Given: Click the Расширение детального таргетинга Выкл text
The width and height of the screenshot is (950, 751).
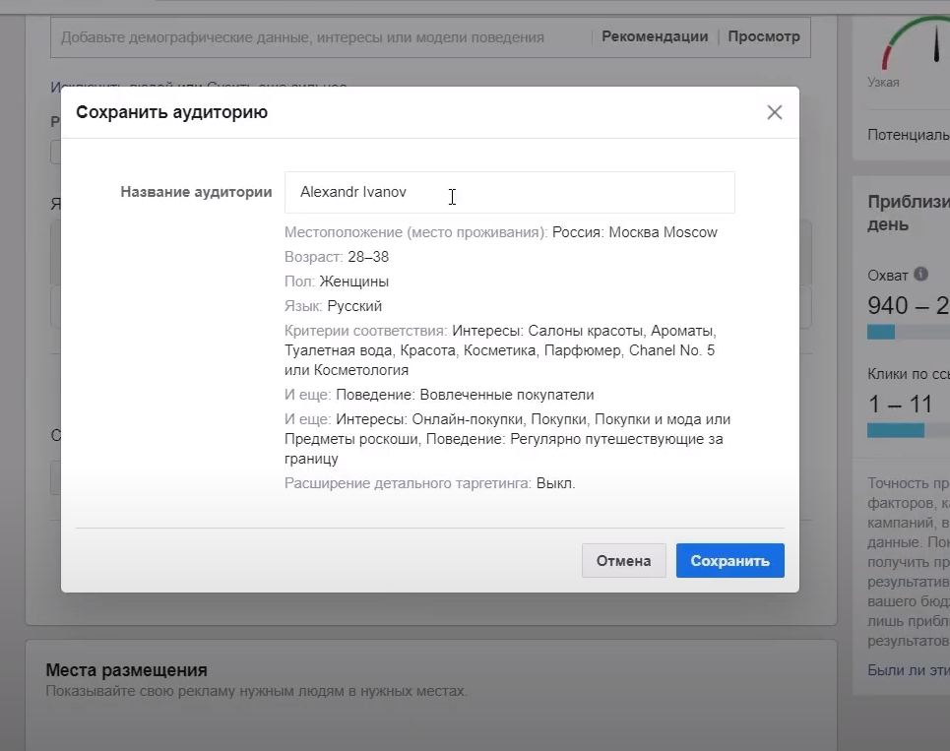Looking at the screenshot, I should coord(430,482).
